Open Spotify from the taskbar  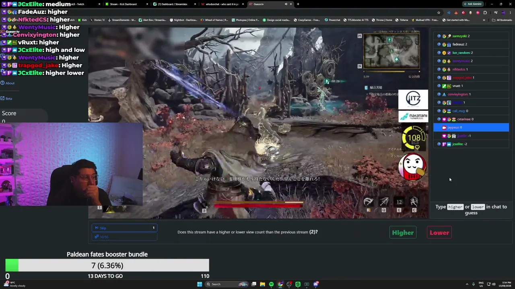[271, 284]
